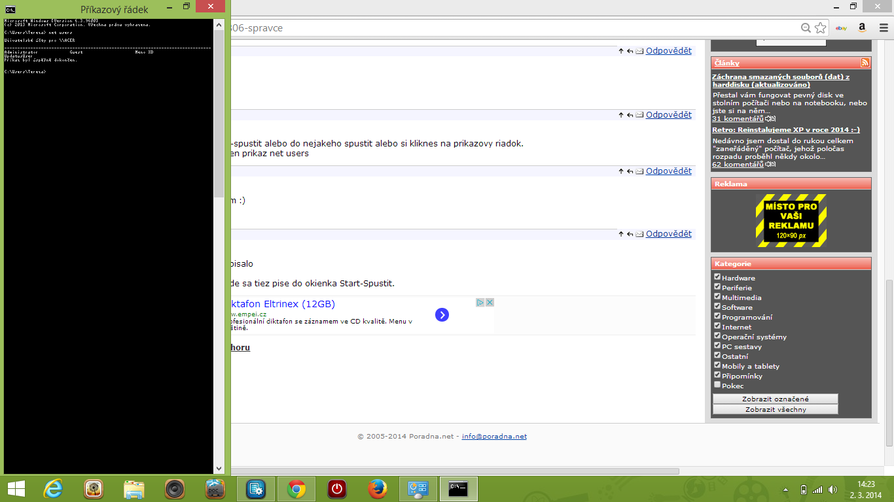Click the blue arrow button on Diktafon ad

[442, 315]
